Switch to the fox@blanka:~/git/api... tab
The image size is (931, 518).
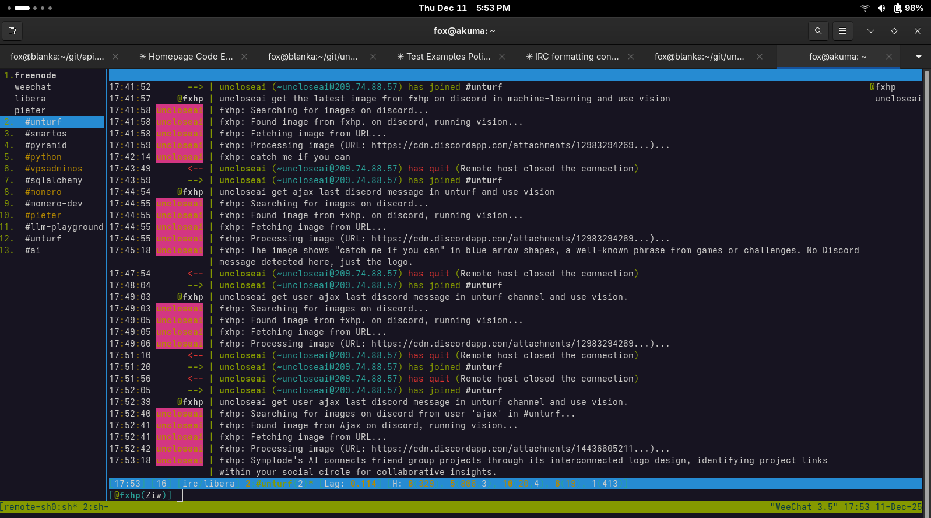[57, 57]
